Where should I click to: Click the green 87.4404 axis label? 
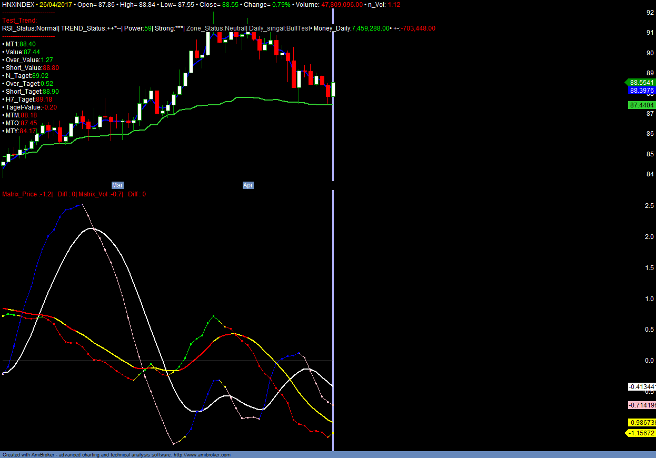[641, 106]
